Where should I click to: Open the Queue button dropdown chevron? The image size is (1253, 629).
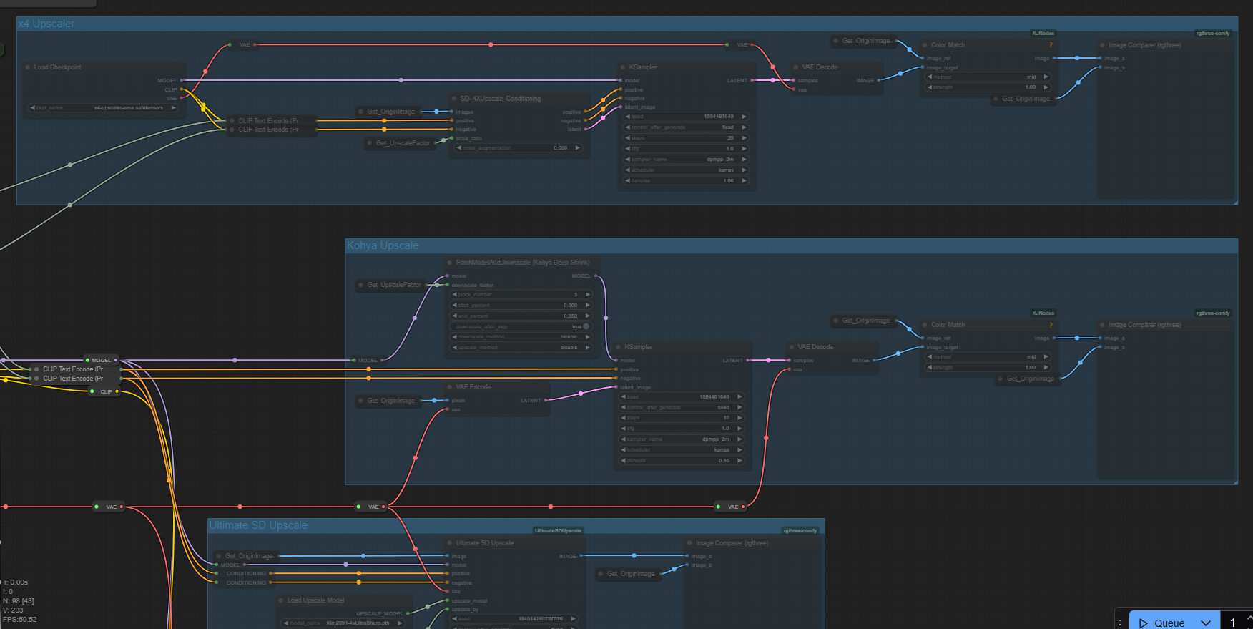[x=1206, y=623]
